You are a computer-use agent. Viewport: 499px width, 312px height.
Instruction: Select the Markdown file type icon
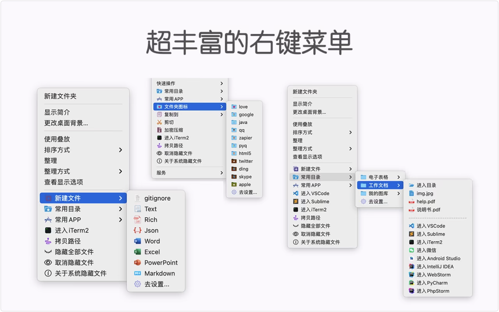[137, 273]
